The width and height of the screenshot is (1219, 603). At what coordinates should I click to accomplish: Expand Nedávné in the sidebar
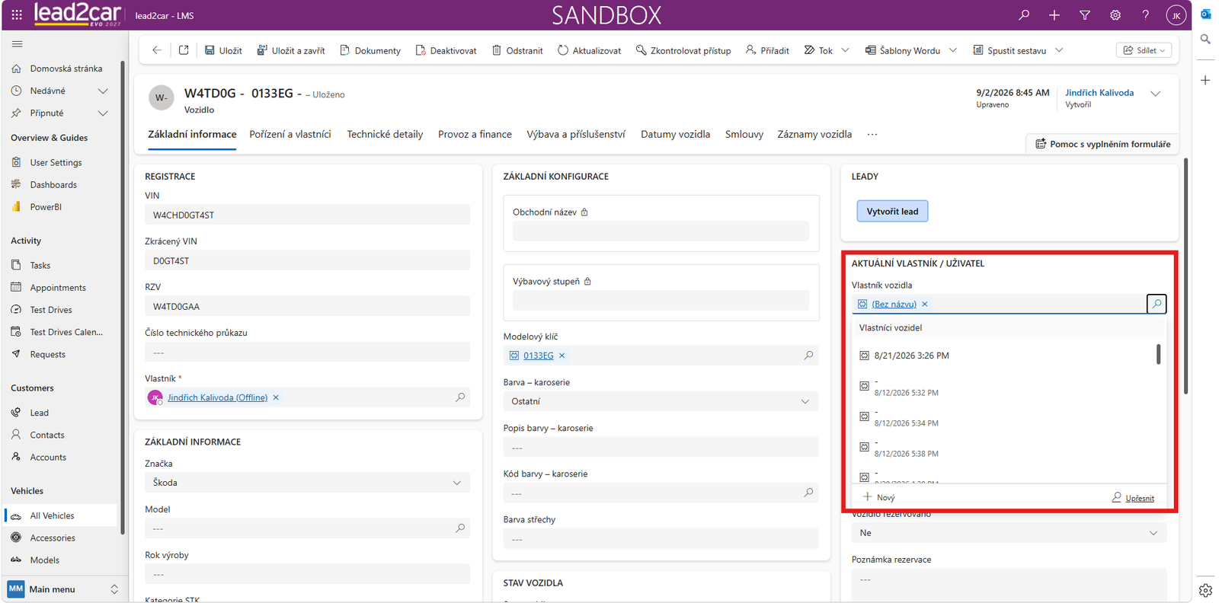point(103,91)
